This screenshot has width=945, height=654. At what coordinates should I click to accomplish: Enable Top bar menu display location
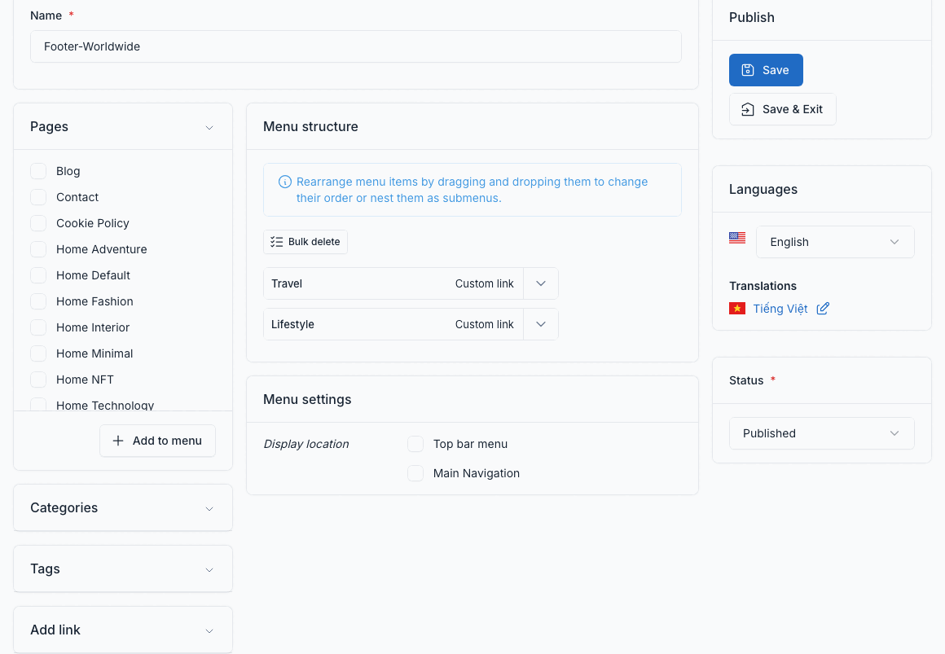click(x=415, y=444)
